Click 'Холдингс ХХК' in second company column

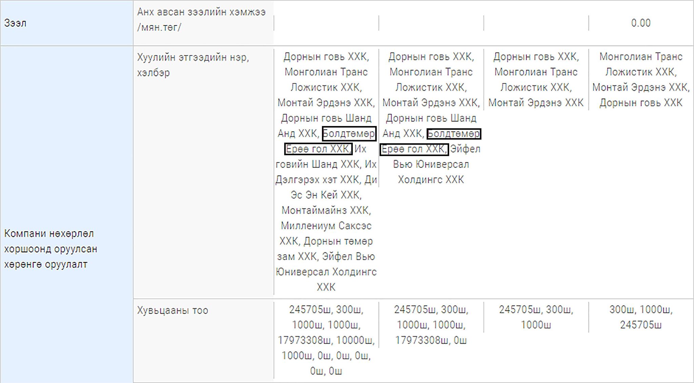point(431,179)
